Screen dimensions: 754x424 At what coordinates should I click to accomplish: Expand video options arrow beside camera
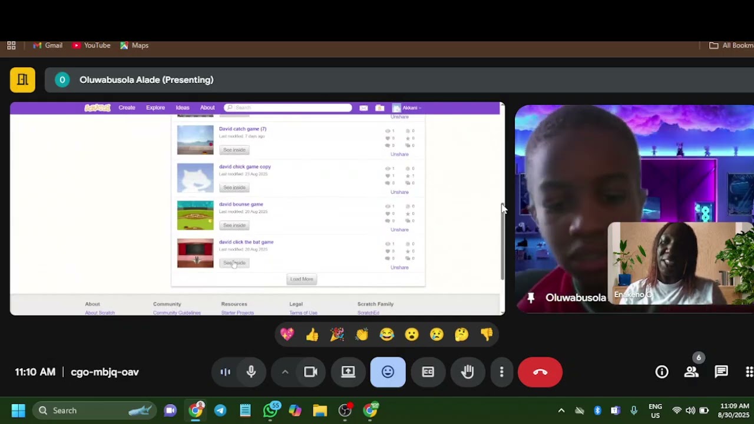[285, 372]
